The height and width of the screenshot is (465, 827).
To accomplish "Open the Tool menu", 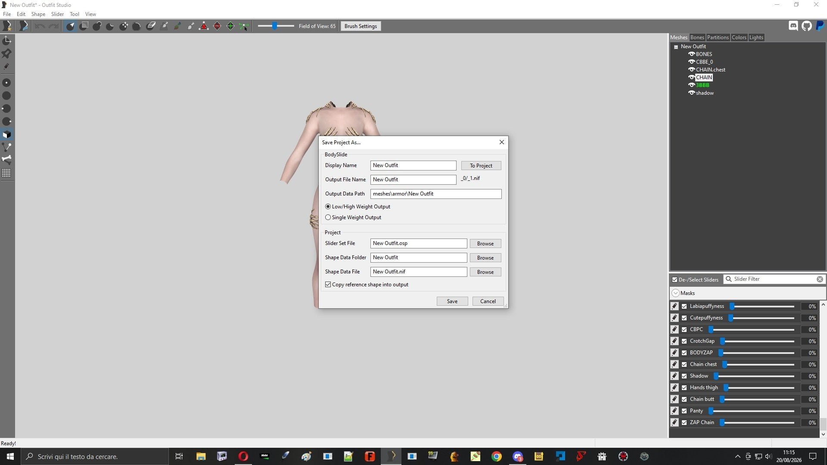I will (75, 14).
